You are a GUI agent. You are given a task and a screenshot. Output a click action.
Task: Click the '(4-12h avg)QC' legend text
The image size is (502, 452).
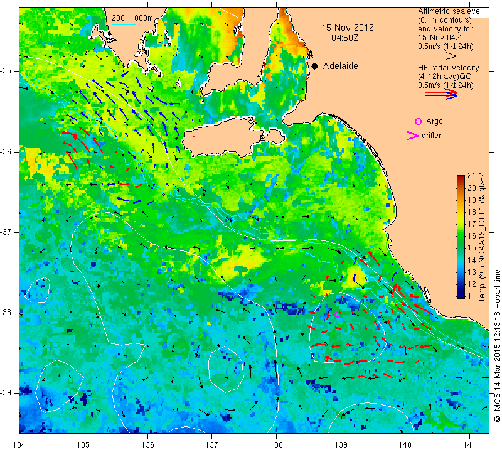444,77
